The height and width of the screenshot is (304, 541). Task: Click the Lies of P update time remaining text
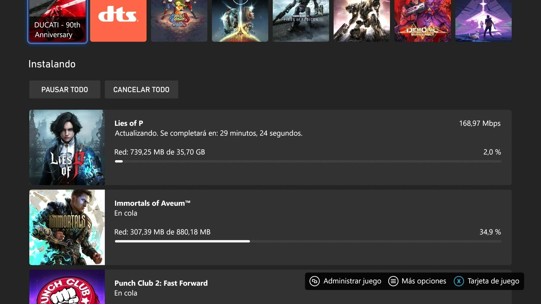pyautogui.click(x=209, y=133)
